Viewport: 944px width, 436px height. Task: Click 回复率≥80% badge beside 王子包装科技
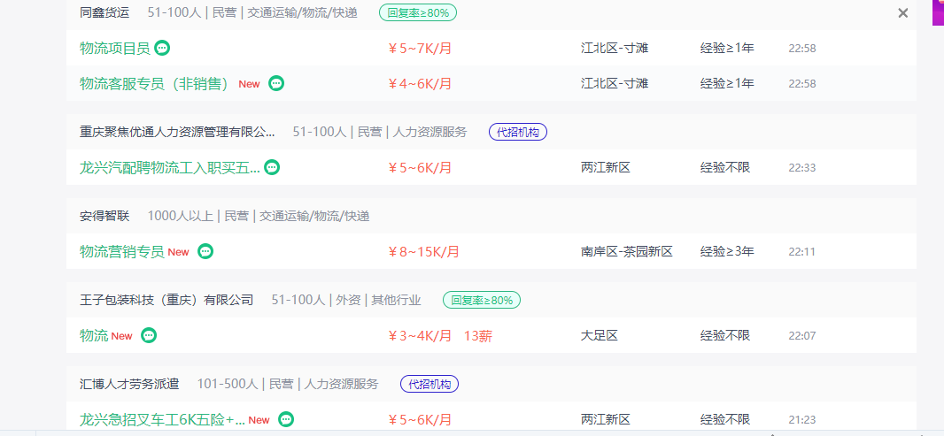(x=482, y=300)
